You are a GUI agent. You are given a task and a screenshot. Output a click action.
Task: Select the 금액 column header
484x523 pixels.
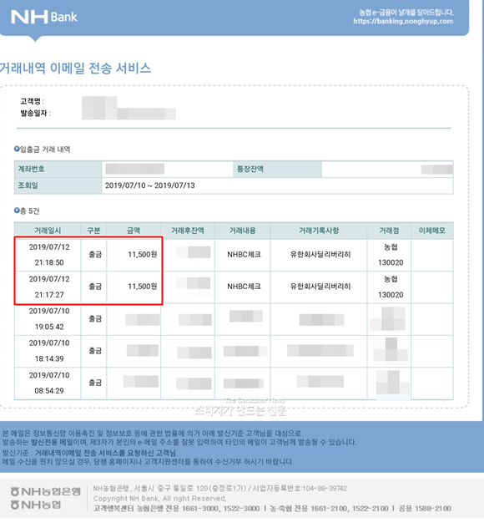point(134,231)
